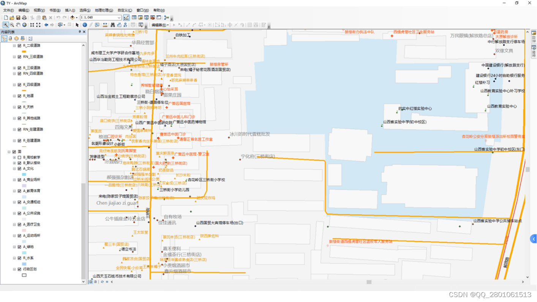The image size is (537, 302).
Task: Select the Zoom Out tool
Action: 12,25
